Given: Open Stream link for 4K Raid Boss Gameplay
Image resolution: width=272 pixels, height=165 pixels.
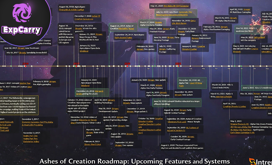Looking at the screenshot, I should tap(247, 9).
